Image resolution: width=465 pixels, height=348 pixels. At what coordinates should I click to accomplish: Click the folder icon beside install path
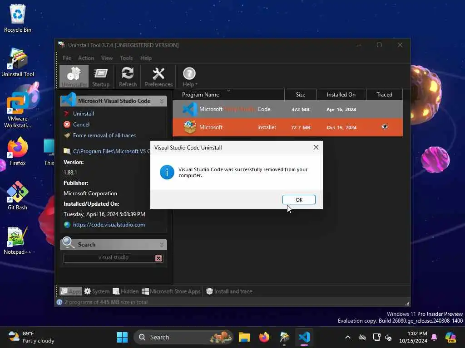[x=67, y=151]
